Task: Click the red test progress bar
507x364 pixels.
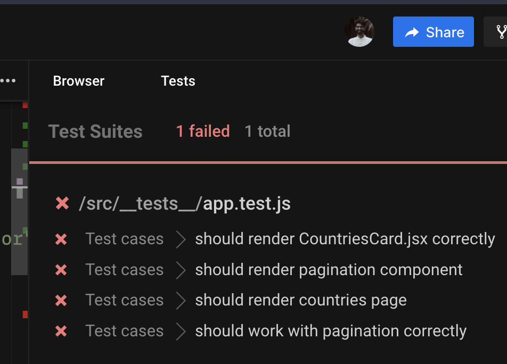Action: (x=266, y=160)
